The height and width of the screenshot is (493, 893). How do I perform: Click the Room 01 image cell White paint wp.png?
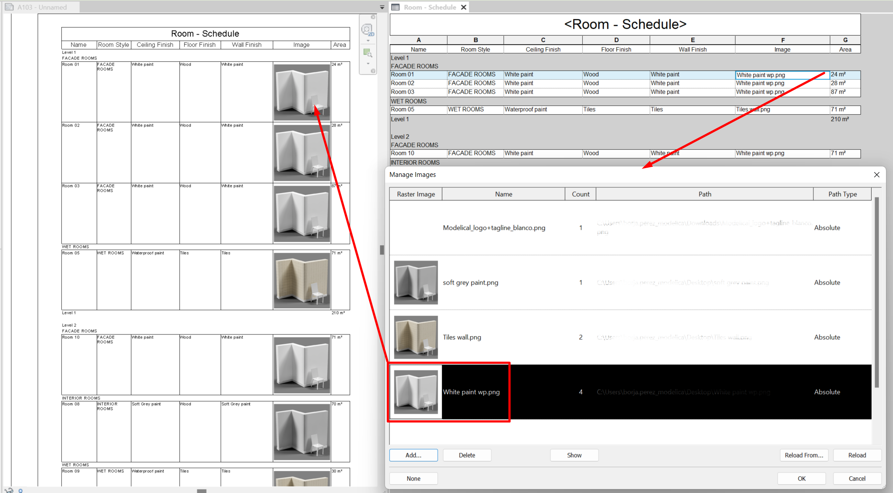click(x=783, y=75)
